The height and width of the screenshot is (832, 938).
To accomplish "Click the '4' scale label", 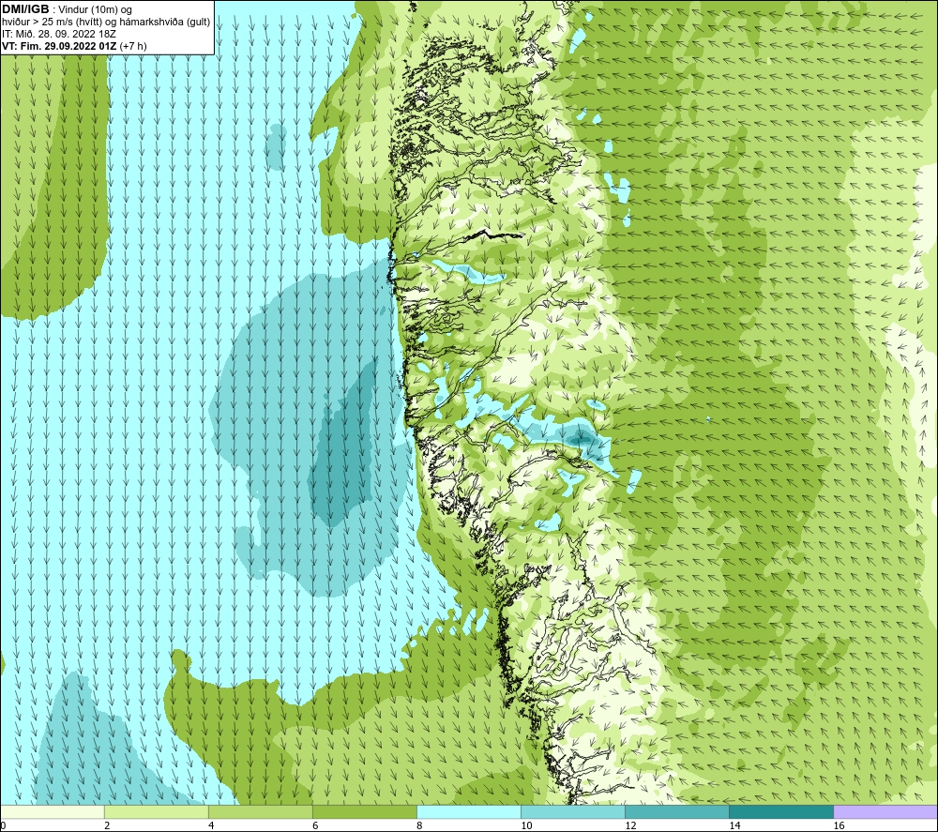I will (211, 825).
